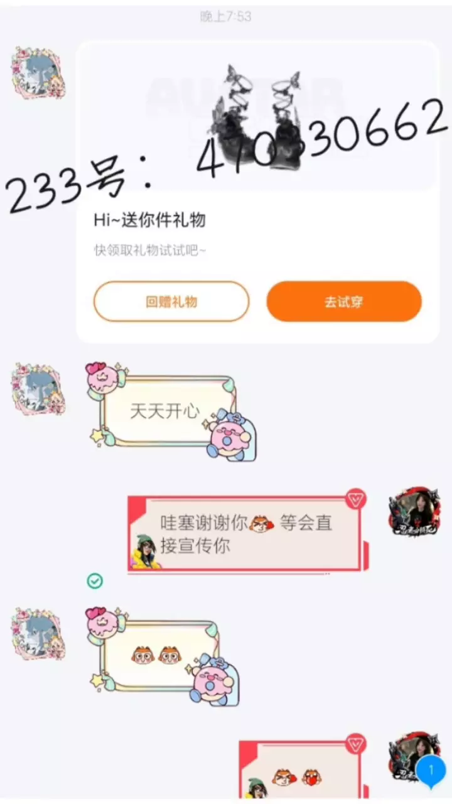Tap the 回赠礼物 button
Image resolution: width=452 pixels, height=804 pixels.
point(171,301)
